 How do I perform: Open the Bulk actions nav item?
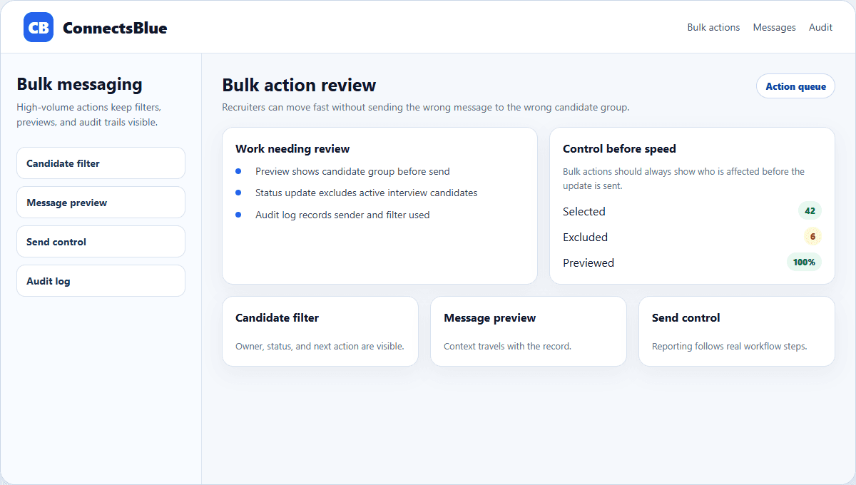point(713,27)
